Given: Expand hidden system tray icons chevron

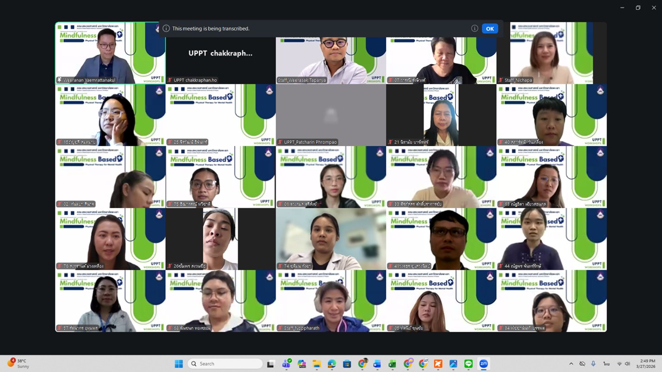Looking at the screenshot, I should (x=571, y=364).
